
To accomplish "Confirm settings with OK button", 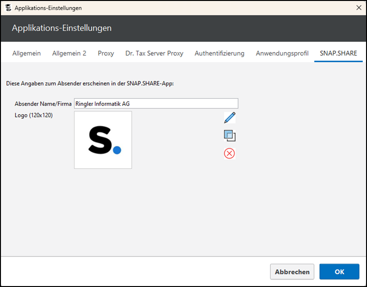I will pos(339,271).
